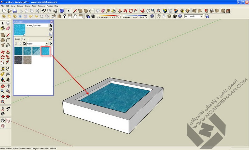Select the Pencil line tool in top toolbar
The width and height of the screenshot is (249, 150).
[x=75, y=11]
